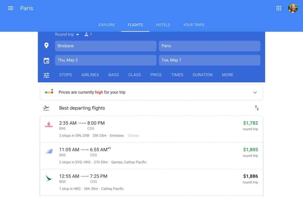Open the AIRLINES filter
This screenshot has width=303, height=197.
point(90,75)
